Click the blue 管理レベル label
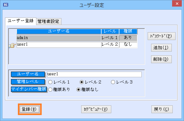 28,82
